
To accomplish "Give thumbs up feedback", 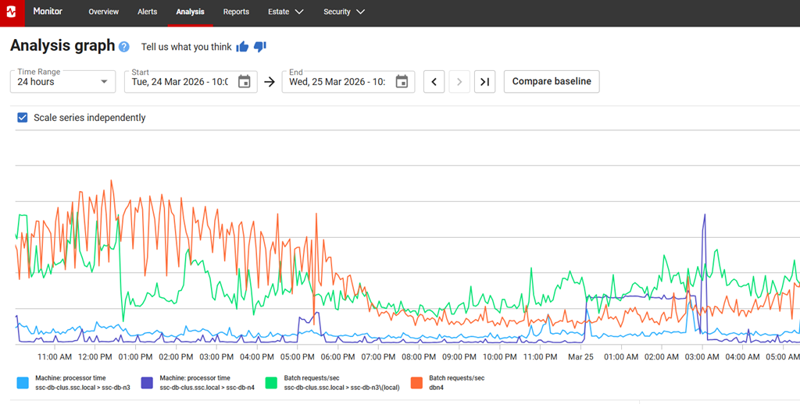I will pyautogui.click(x=242, y=47).
